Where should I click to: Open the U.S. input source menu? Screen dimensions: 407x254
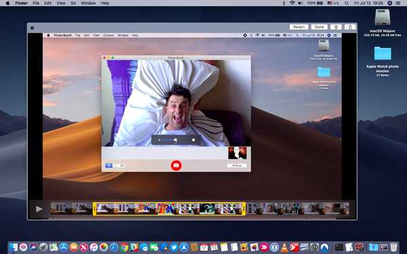tap(333, 3)
